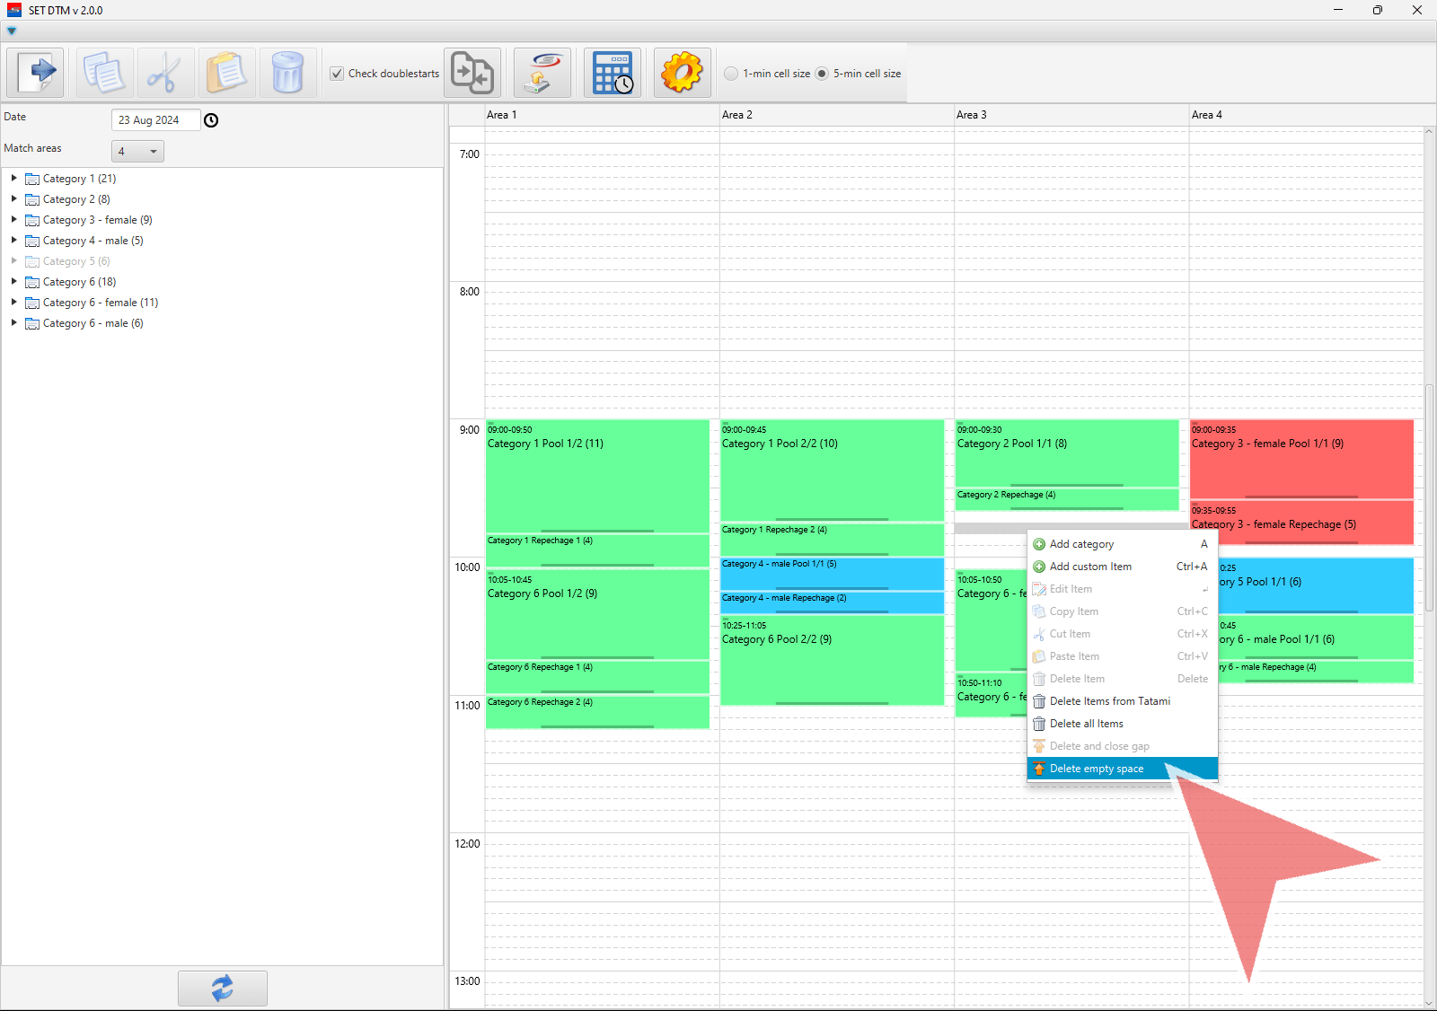Screen dimensions: 1437x1011
Task: Click the upload-to-drive toolbar icon
Action: pos(542,73)
